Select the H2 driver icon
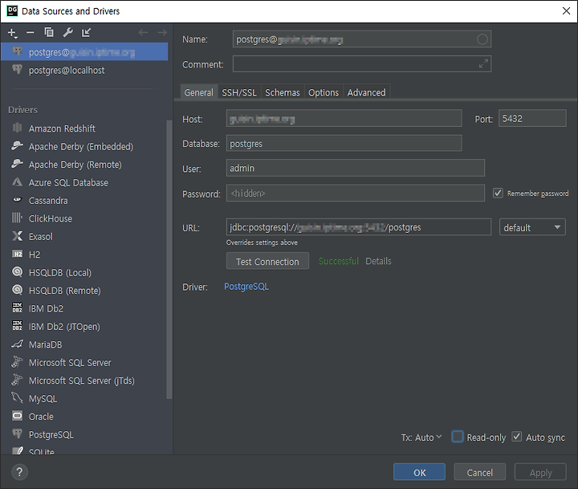 click(17, 254)
